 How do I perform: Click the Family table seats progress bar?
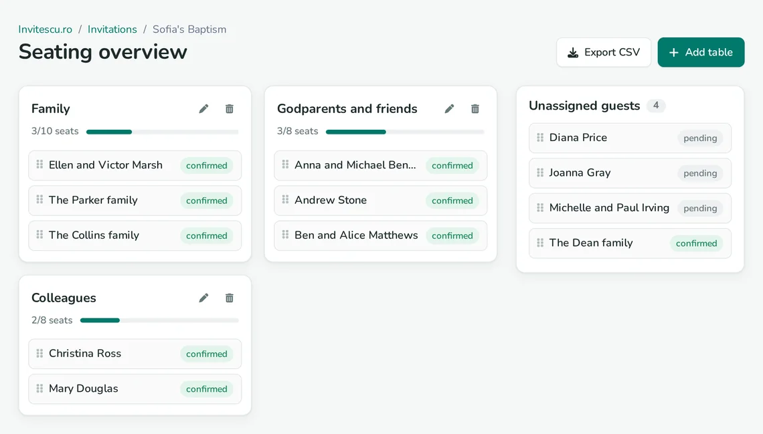coord(163,132)
